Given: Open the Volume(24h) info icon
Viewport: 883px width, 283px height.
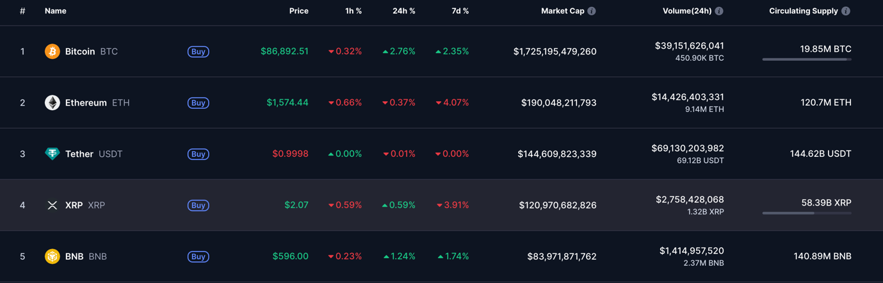Looking at the screenshot, I should (719, 11).
